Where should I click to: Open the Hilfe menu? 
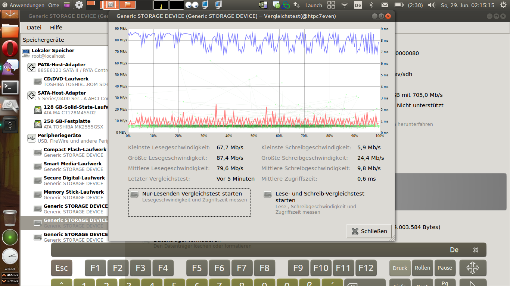click(56, 28)
